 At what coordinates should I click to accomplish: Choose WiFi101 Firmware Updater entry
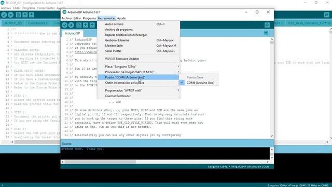pos(139,59)
